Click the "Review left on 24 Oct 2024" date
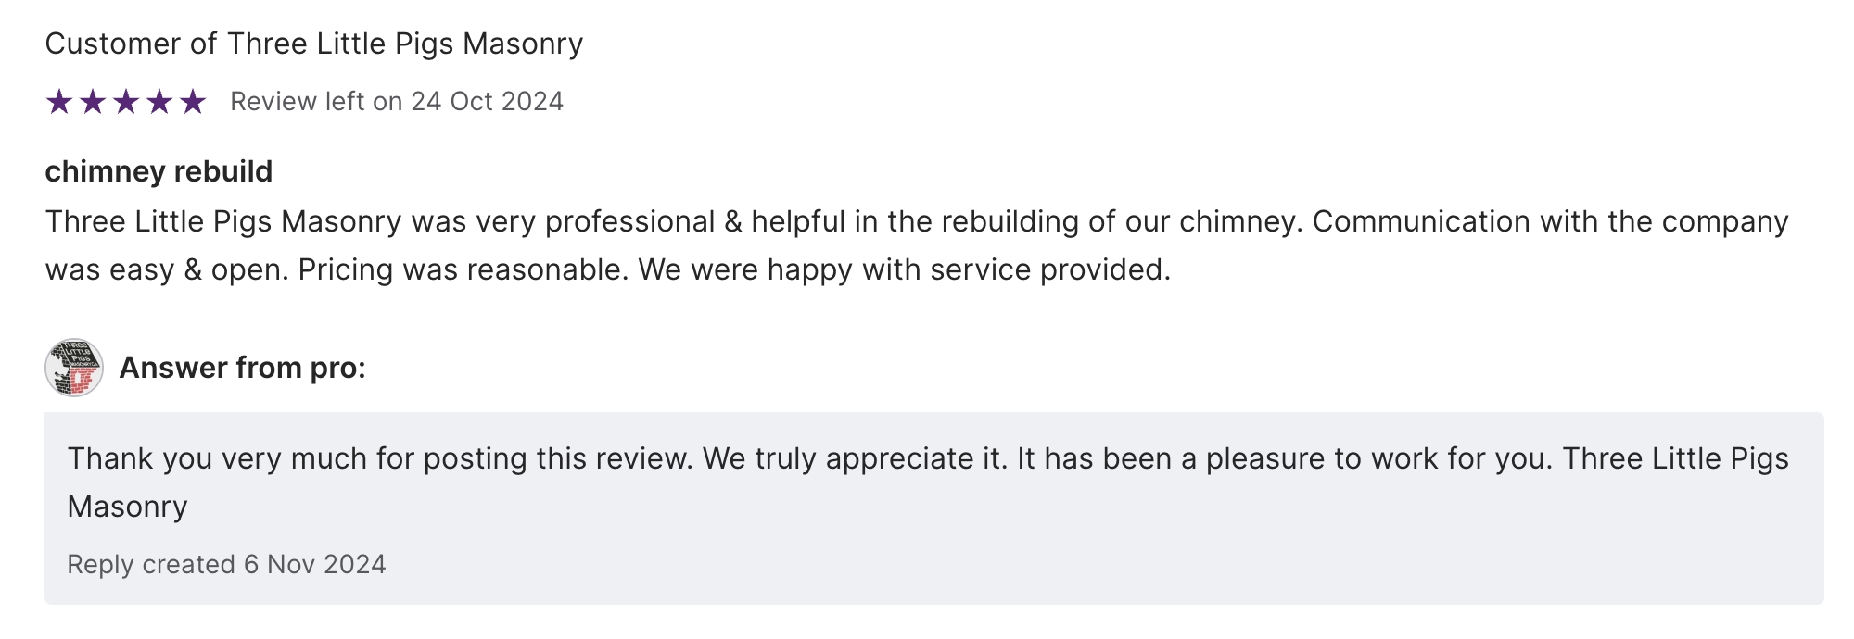Screen dimensions: 1854x639 coord(396,101)
